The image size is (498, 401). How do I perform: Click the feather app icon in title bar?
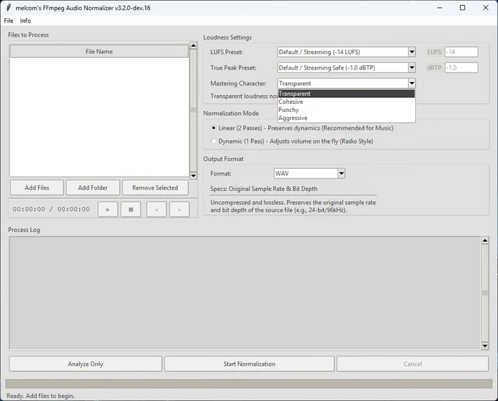[x=9, y=7]
